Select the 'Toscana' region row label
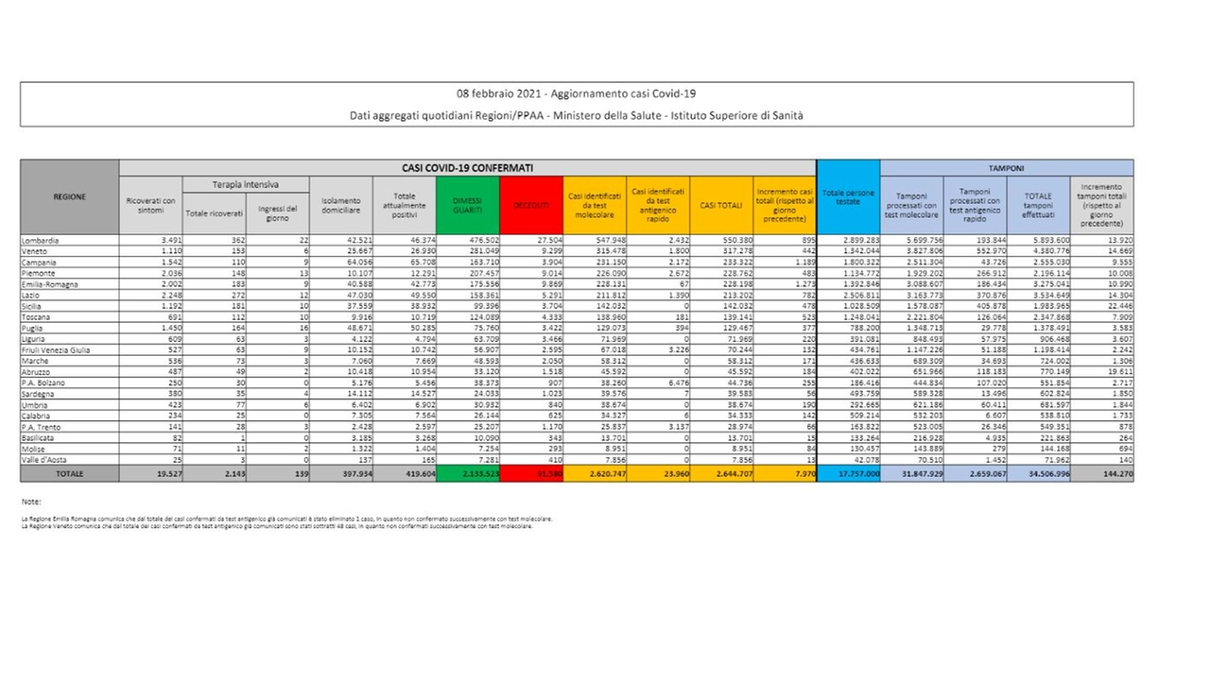 (36, 316)
